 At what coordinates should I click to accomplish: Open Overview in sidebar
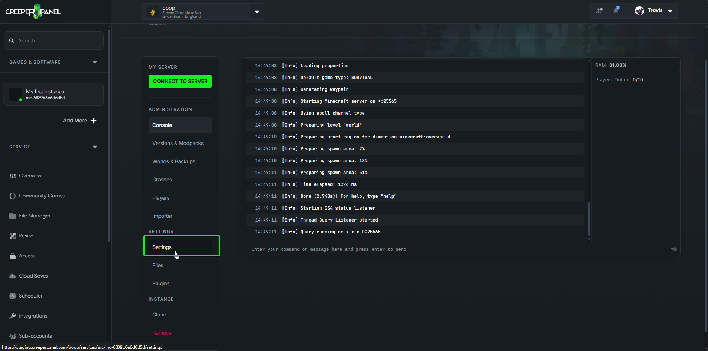[30, 176]
